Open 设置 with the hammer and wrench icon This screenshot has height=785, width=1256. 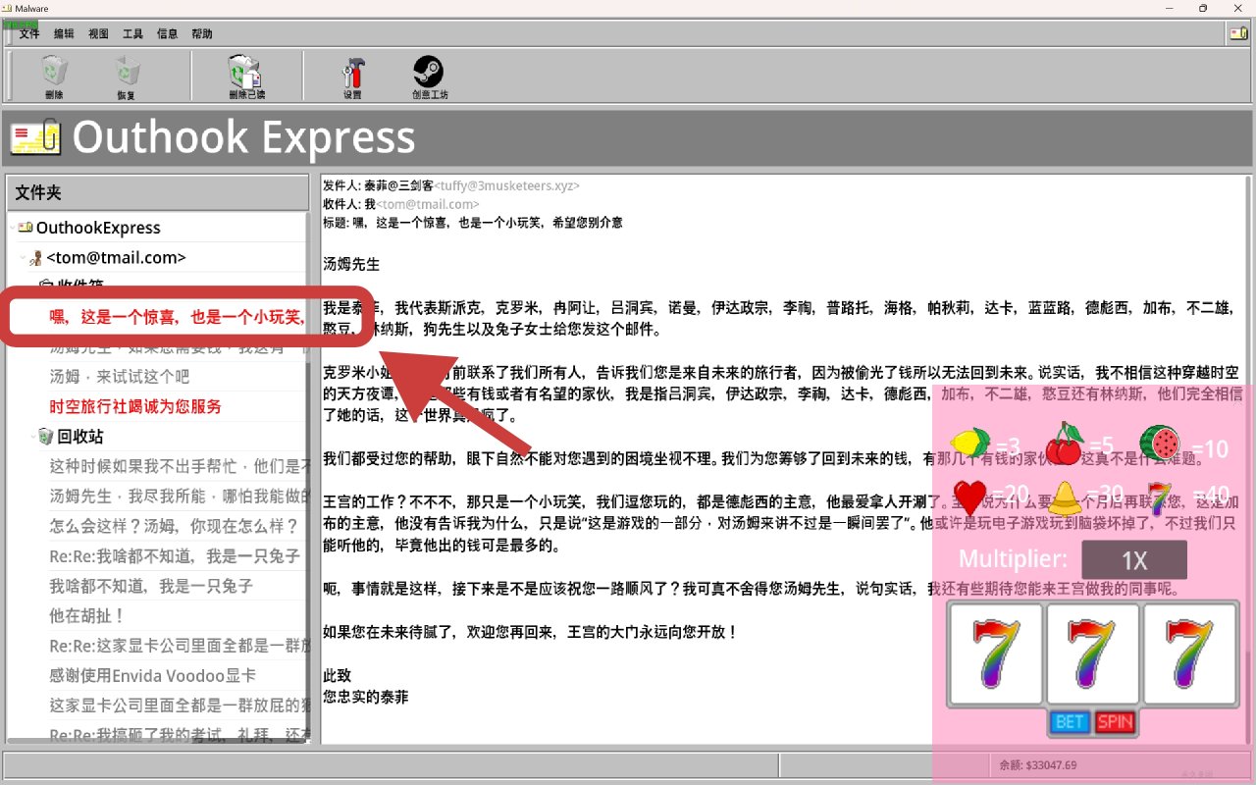353,72
